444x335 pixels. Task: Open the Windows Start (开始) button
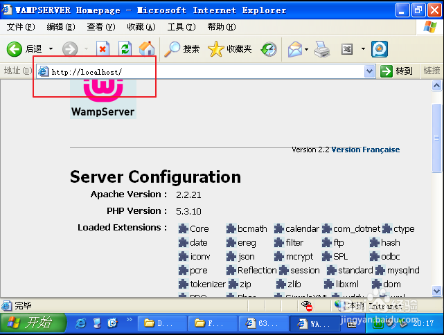33,323
